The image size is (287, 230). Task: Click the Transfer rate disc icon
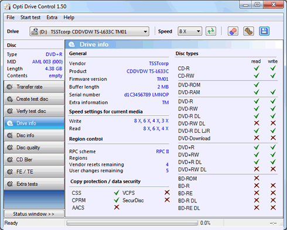pyautogui.click(x=10, y=87)
